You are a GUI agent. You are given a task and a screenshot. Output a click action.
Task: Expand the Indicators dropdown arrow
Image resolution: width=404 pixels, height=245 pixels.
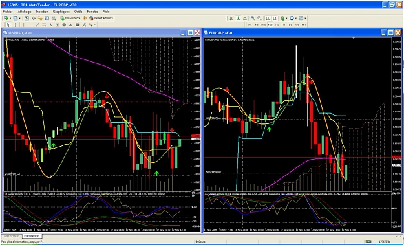click(287, 18)
